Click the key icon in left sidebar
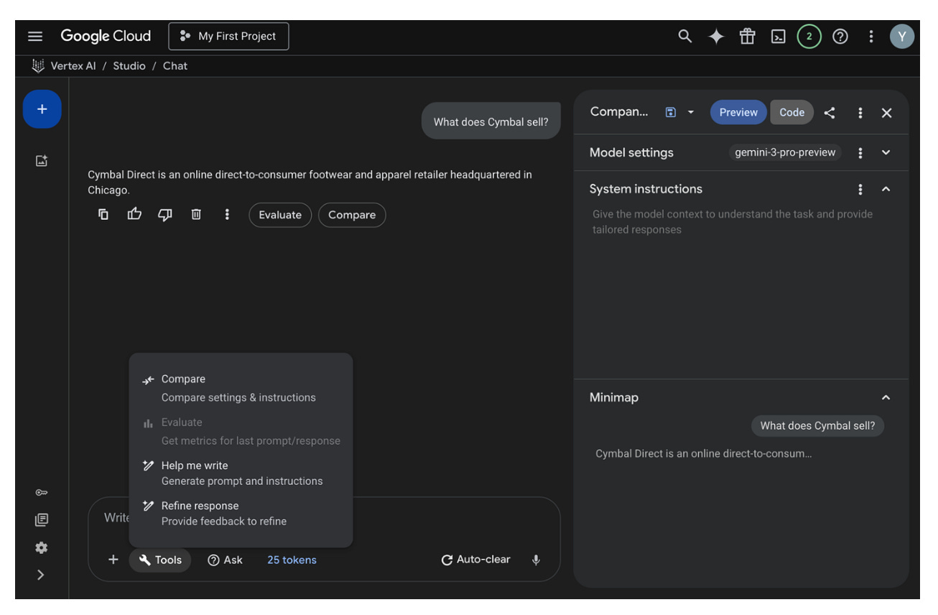Image resolution: width=938 pixels, height=615 pixels. [42, 493]
